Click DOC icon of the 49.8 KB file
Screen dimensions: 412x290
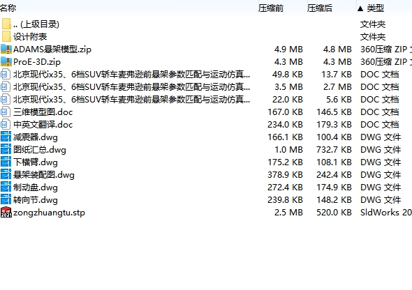6,74
